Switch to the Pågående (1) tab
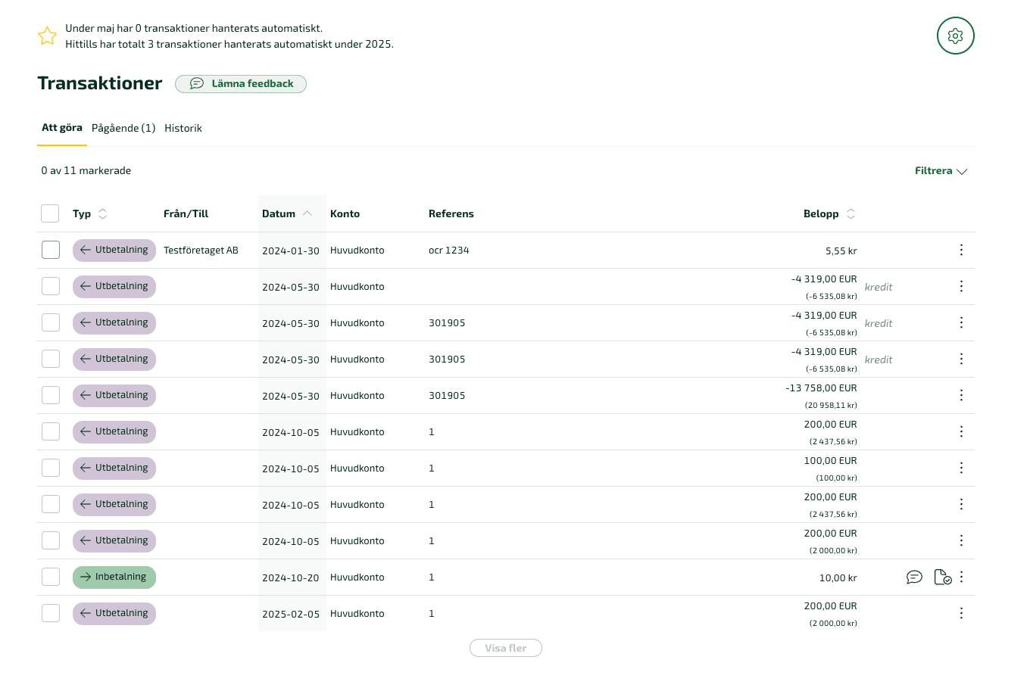The image size is (1030, 688). 123,128
